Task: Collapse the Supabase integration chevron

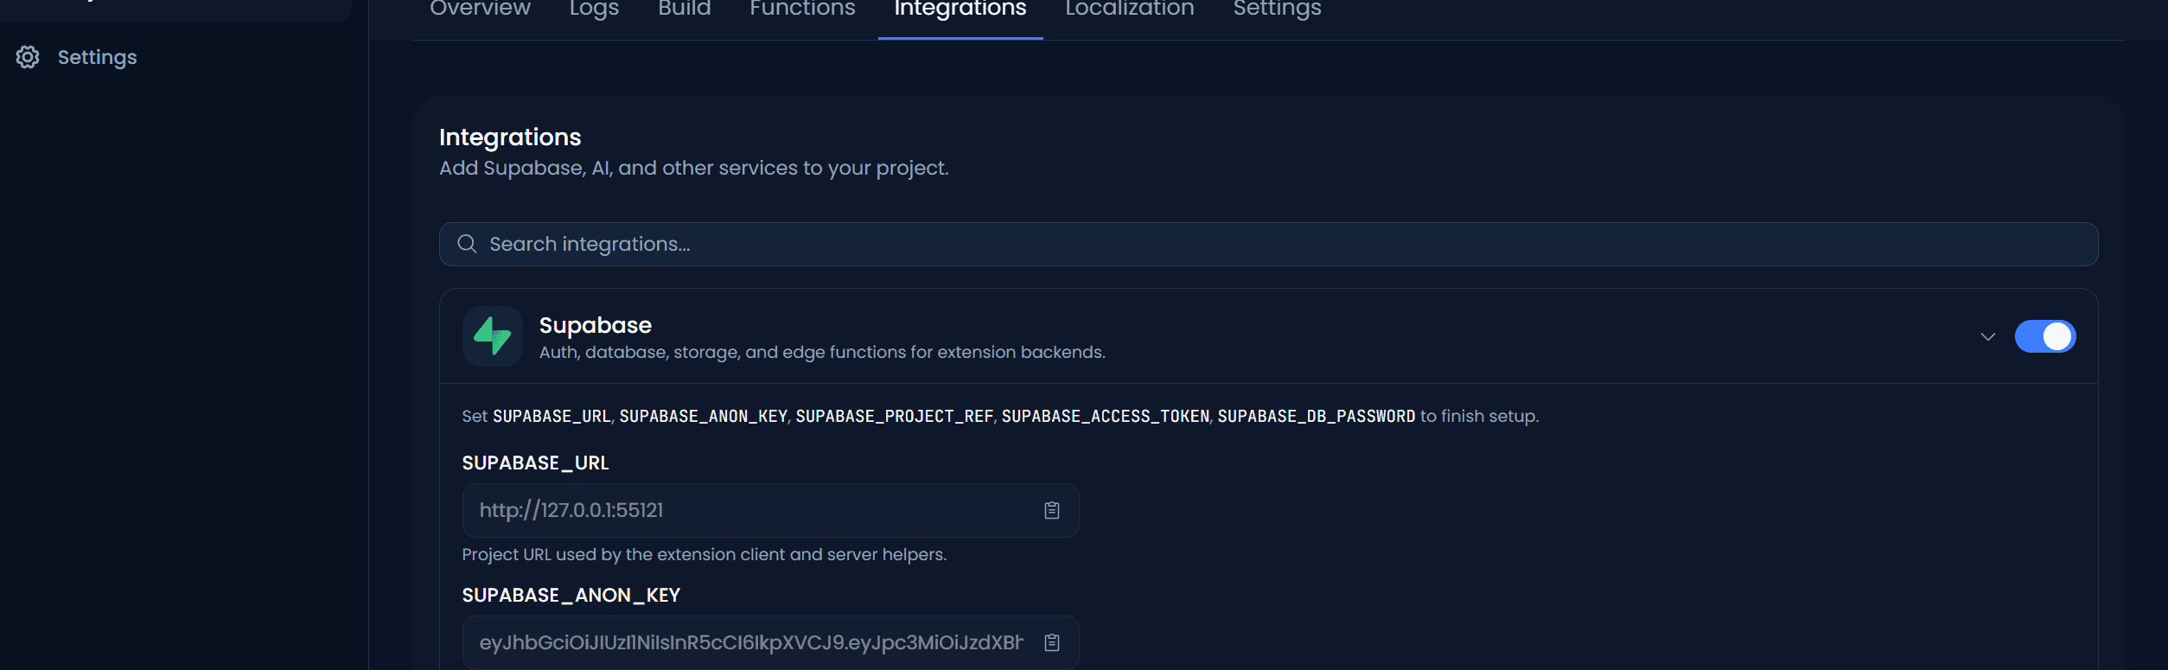Action: pyautogui.click(x=1987, y=336)
